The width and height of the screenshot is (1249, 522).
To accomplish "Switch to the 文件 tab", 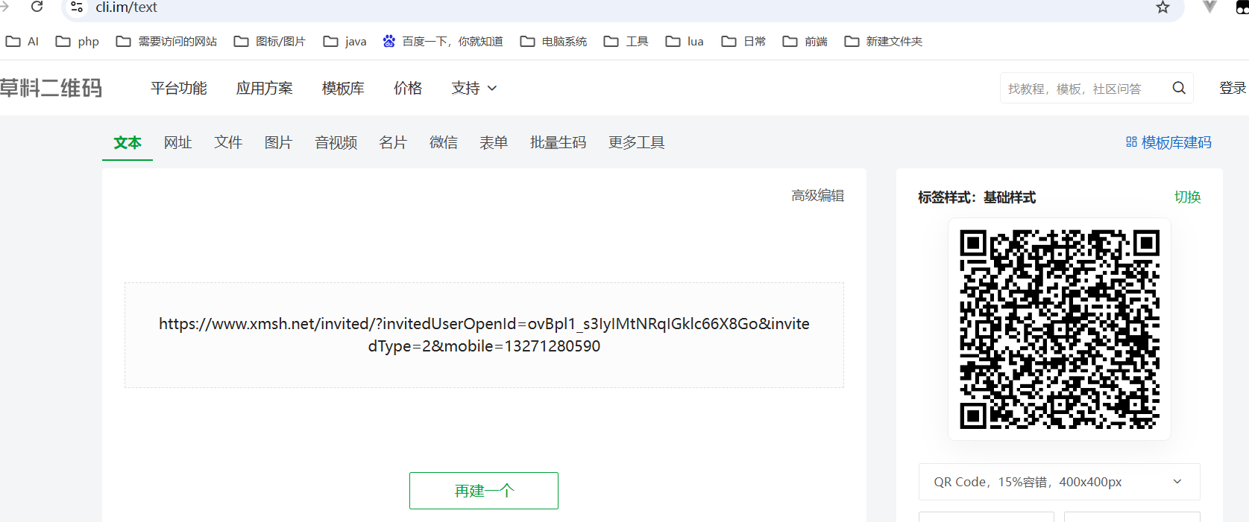I will (228, 142).
